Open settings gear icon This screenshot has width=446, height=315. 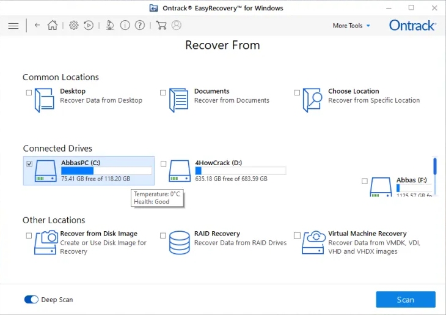(x=74, y=25)
